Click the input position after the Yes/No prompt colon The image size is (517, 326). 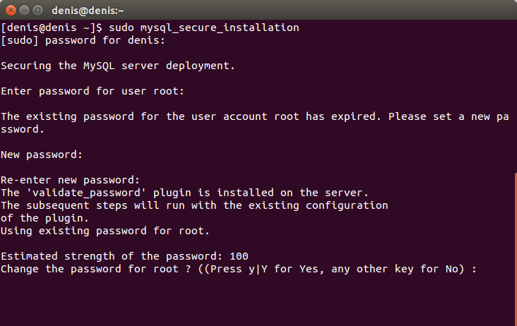pyautogui.click(x=485, y=269)
